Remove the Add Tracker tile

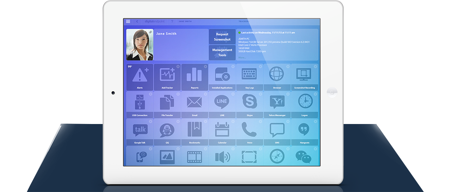[178, 66]
